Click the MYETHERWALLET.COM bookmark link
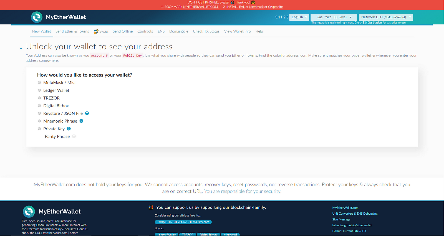The image size is (444, 236). pos(201,7)
